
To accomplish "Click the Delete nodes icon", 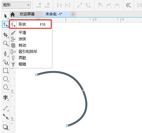I will pos(47,5).
